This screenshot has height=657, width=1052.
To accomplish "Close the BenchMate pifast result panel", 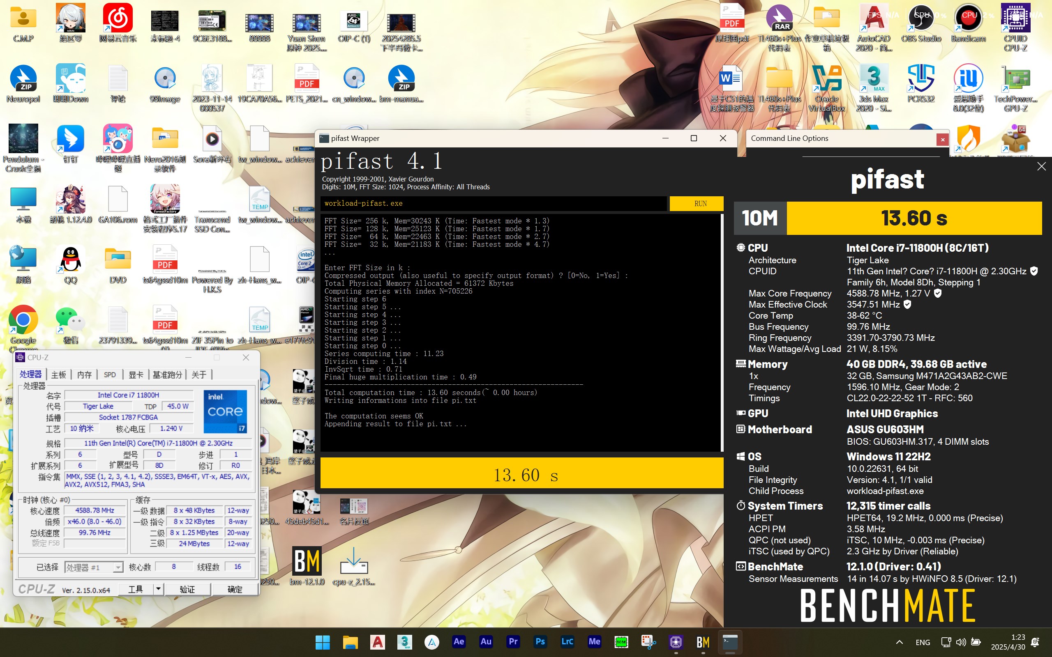I will point(1041,166).
